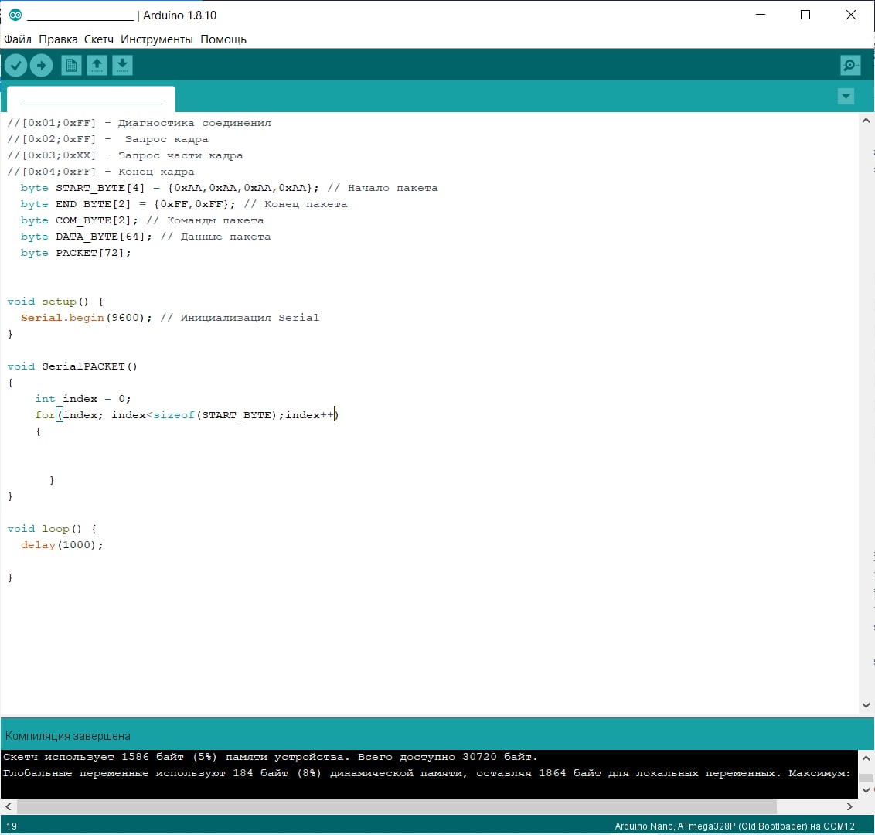Click the COM_BYTE[2] declaration
Image resolution: width=875 pixels, height=835 pixels.
pyautogui.click(x=79, y=220)
